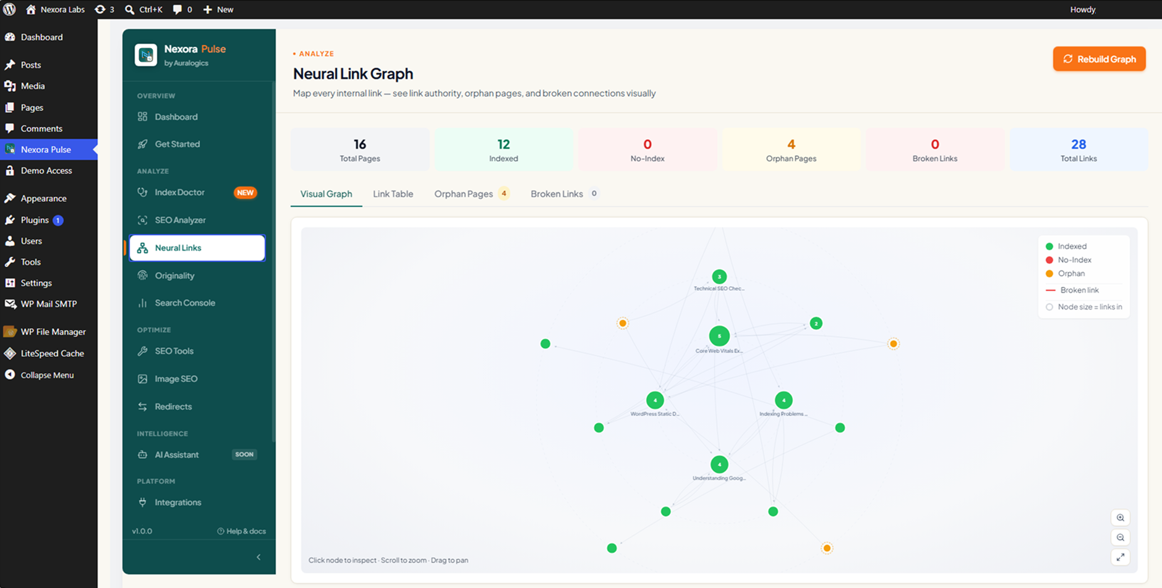
Task: Click the Orphan orange legend swatch
Action: pyautogui.click(x=1049, y=274)
